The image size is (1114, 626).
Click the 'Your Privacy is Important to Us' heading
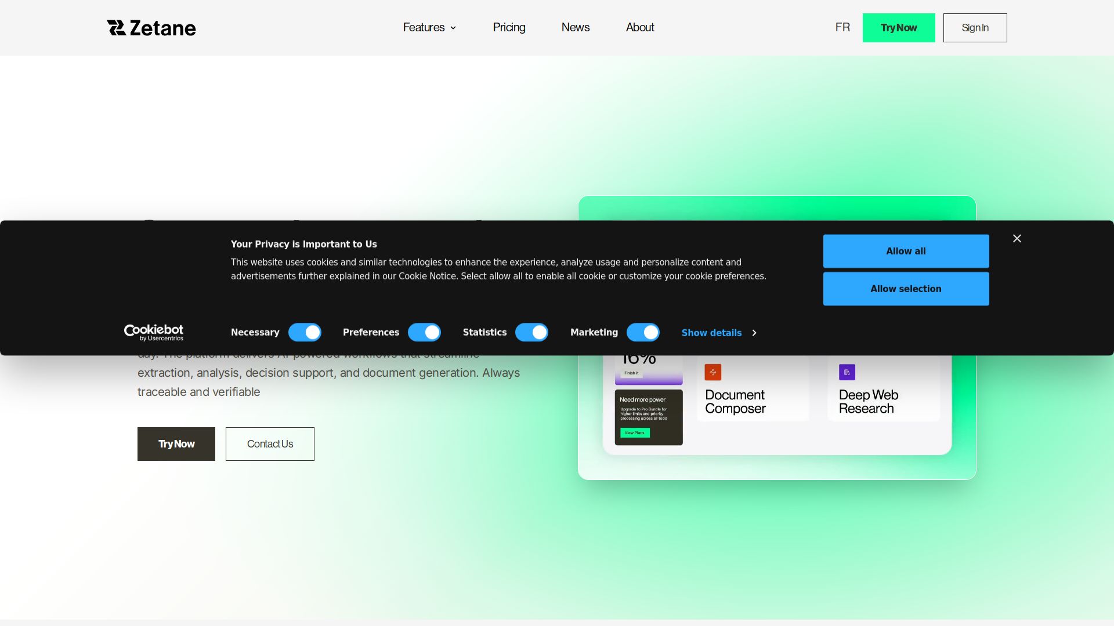click(304, 244)
